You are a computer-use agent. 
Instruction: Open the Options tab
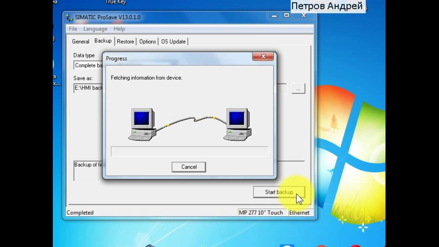147,42
